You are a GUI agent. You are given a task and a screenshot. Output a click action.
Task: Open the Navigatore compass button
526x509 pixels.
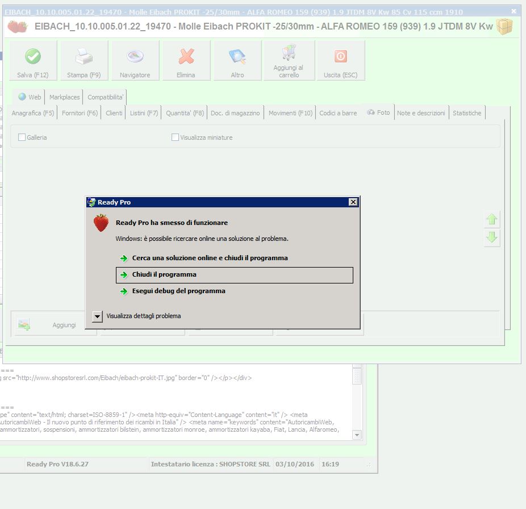point(135,60)
